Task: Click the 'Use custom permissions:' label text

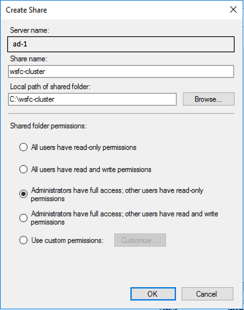Action: pos(67,240)
